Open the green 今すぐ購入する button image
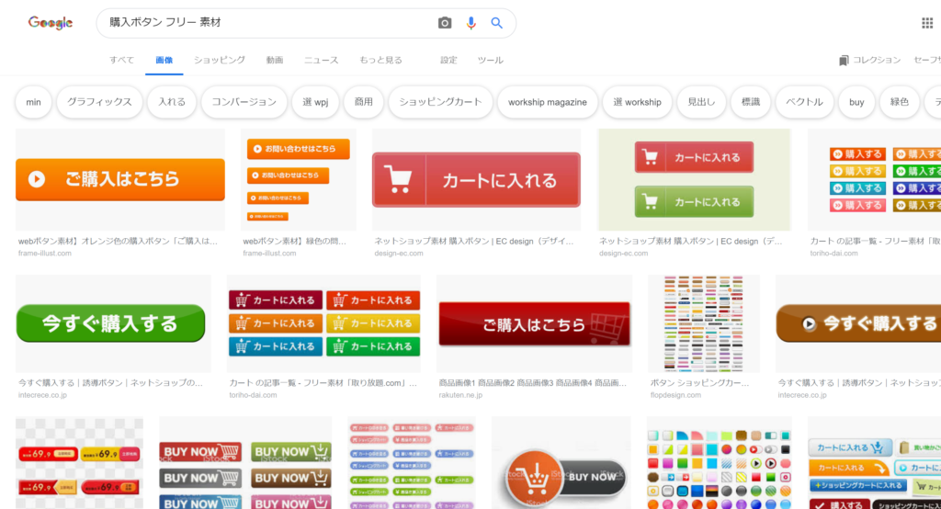This screenshot has height=509, width=941. point(110,323)
